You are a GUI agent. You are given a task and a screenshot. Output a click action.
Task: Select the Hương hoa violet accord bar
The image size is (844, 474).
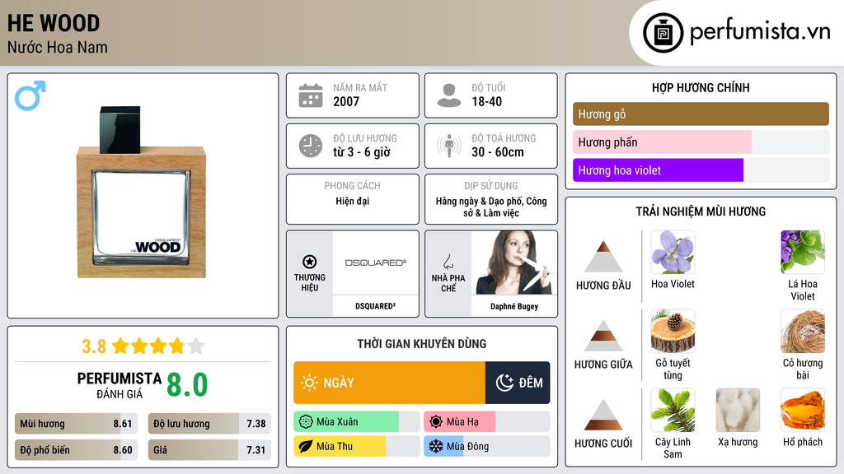pos(701,170)
